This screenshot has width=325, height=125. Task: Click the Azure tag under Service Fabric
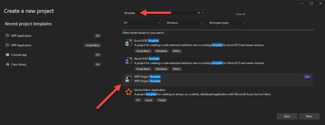click(x=149, y=100)
